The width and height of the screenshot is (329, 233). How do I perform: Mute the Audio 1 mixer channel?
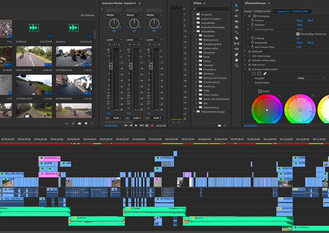[x=110, y=44]
